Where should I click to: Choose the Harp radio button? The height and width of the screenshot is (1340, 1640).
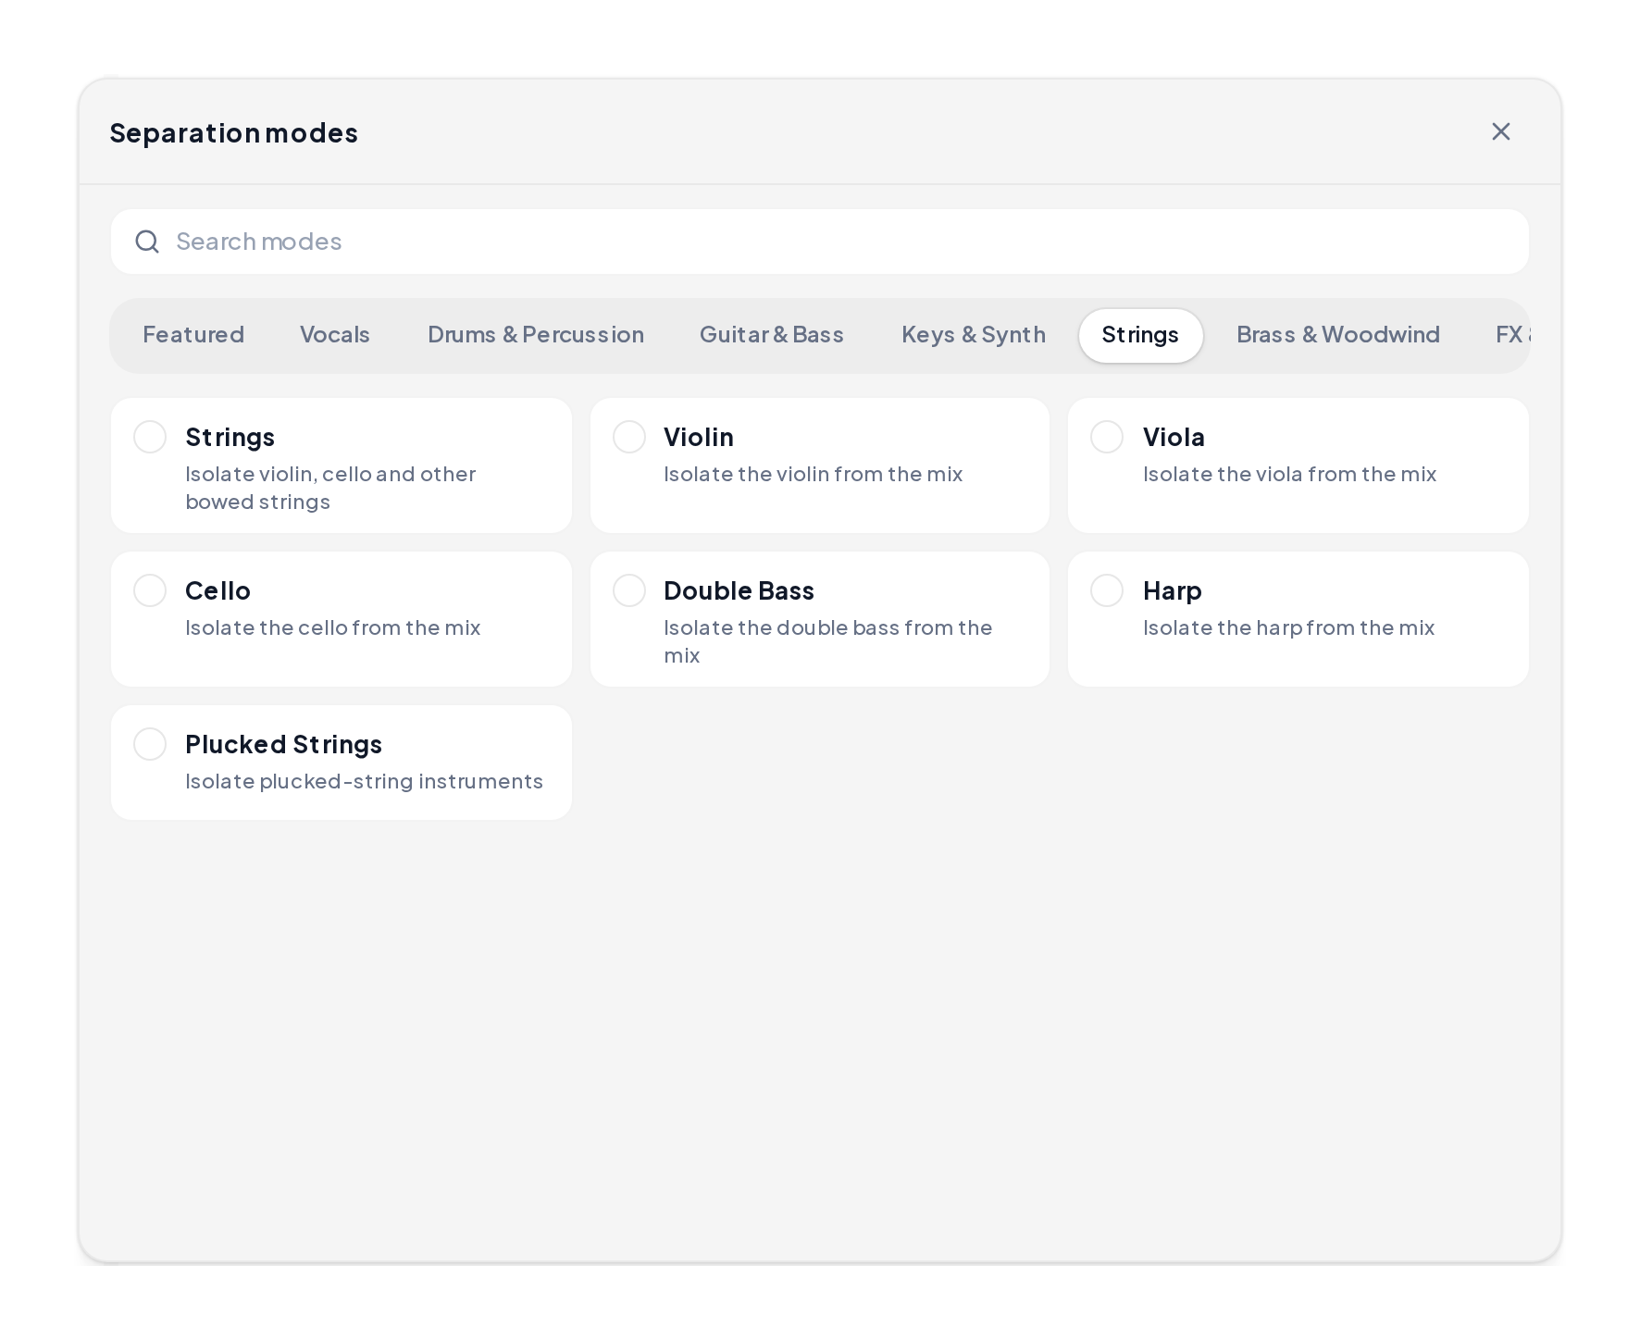[1107, 590]
